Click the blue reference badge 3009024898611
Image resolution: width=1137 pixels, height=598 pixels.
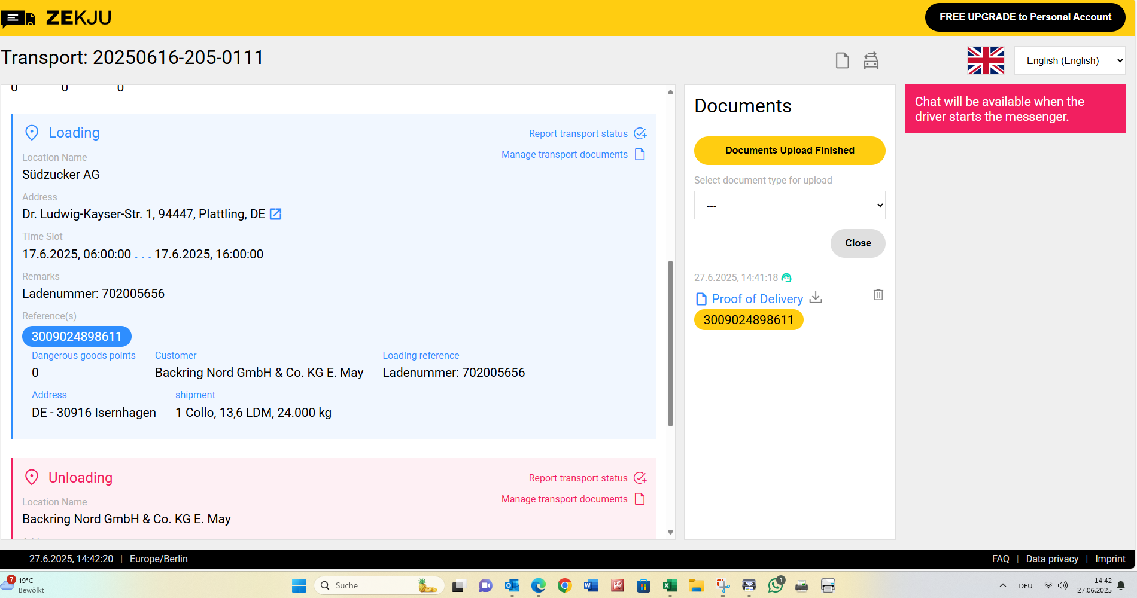click(x=77, y=337)
